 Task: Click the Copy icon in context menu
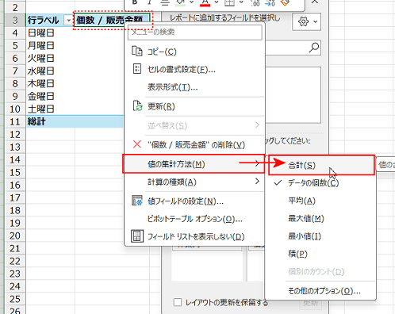pyautogui.click(x=137, y=52)
